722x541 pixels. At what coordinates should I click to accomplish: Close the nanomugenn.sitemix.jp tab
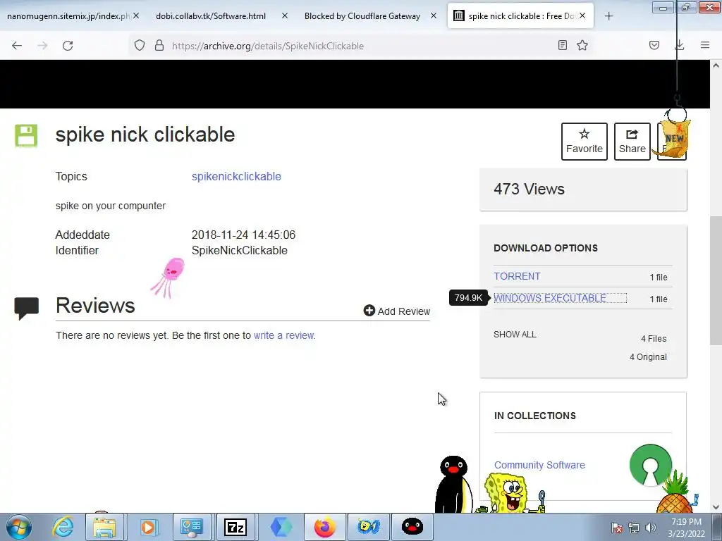coord(136,16)
